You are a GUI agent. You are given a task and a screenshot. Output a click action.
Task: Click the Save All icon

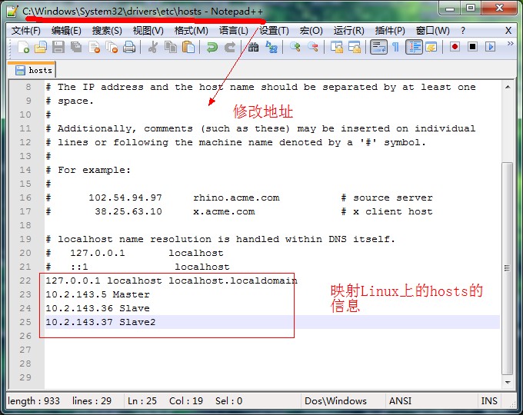coord(76,47)
